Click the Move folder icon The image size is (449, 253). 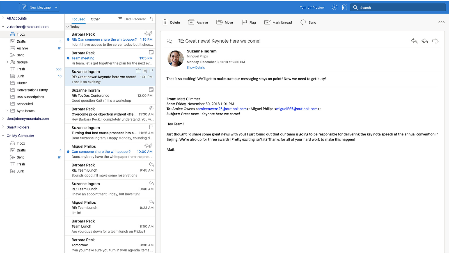(219, 22)
